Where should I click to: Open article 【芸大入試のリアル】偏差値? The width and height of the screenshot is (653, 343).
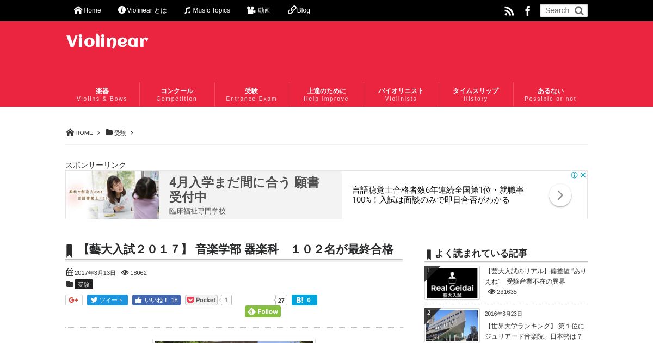536,276
